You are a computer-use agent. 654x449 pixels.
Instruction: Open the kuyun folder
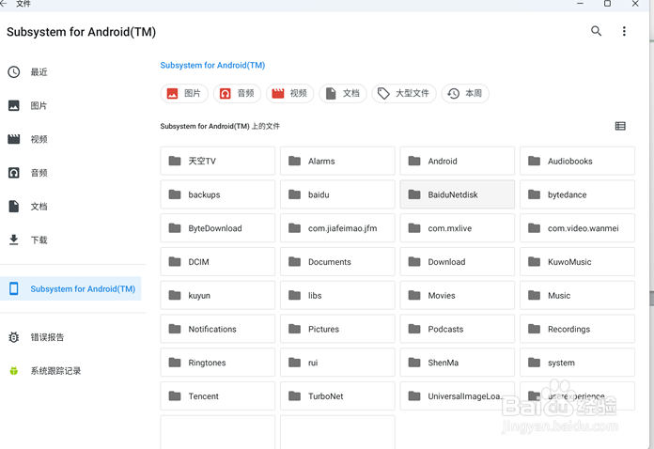218,296
